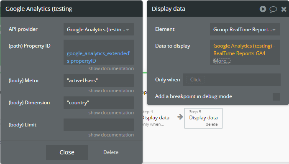Viewport: 289px width, 164px height.
Task: Toggle the Add a breakpoint in debug mode checkbox
Action: pos(276,97)
